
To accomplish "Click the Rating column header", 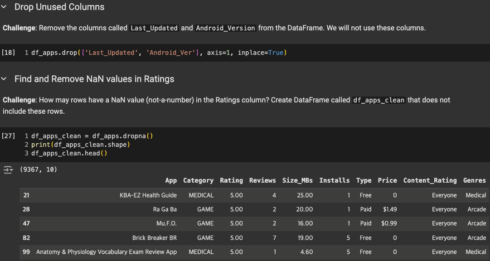I will point(231,180).
